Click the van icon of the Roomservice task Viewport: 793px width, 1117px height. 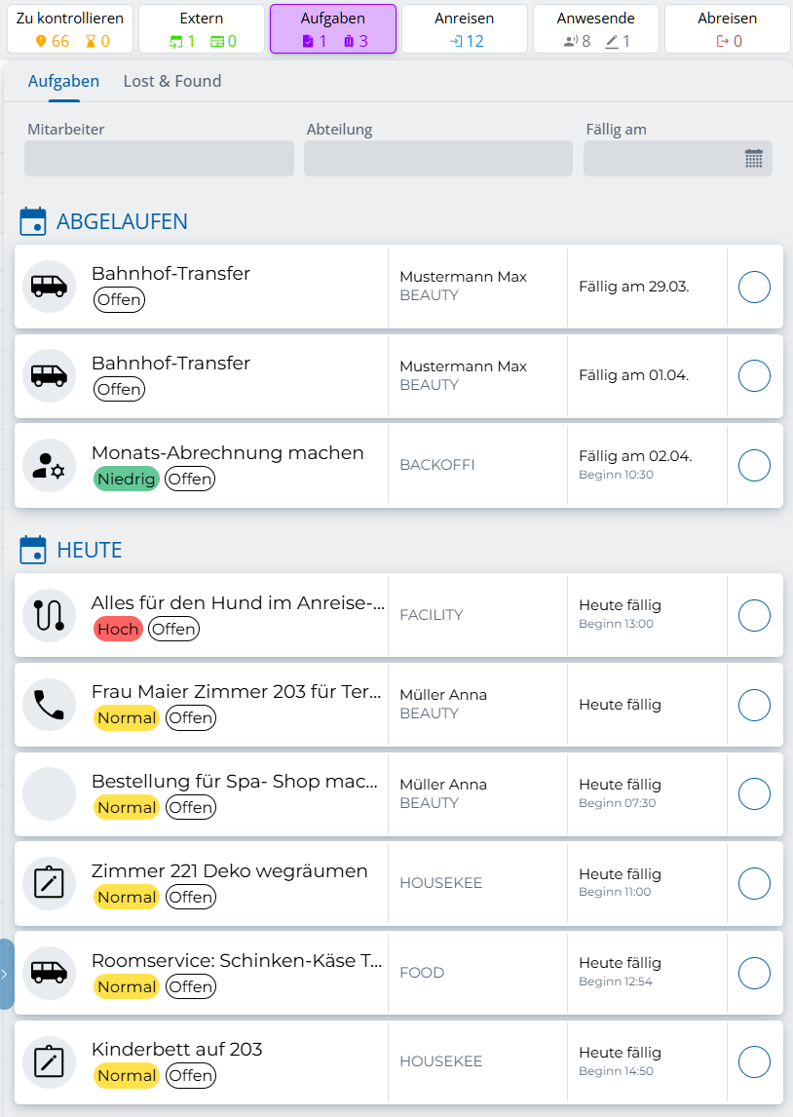[x=49, y=973]
